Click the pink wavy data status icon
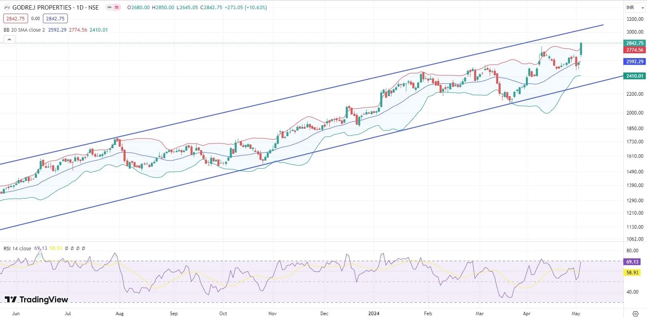Viewport: 647px width, 318px height. (x=117, y=8)
